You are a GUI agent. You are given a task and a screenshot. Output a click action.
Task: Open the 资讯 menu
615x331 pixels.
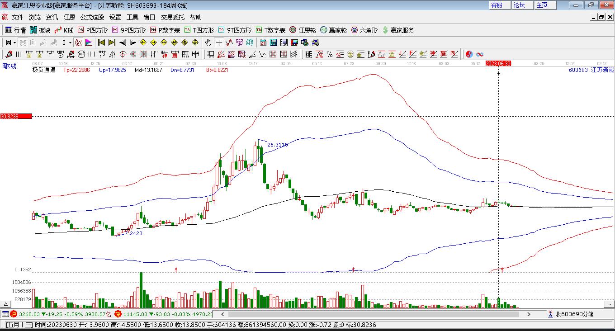coord(52,17)
